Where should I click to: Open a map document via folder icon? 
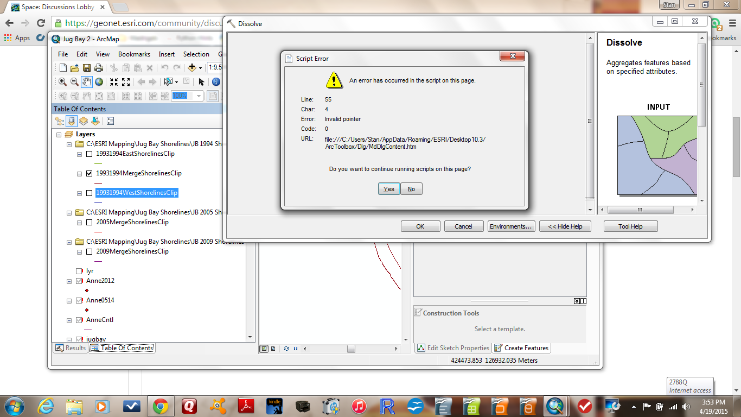click(75, 68)
